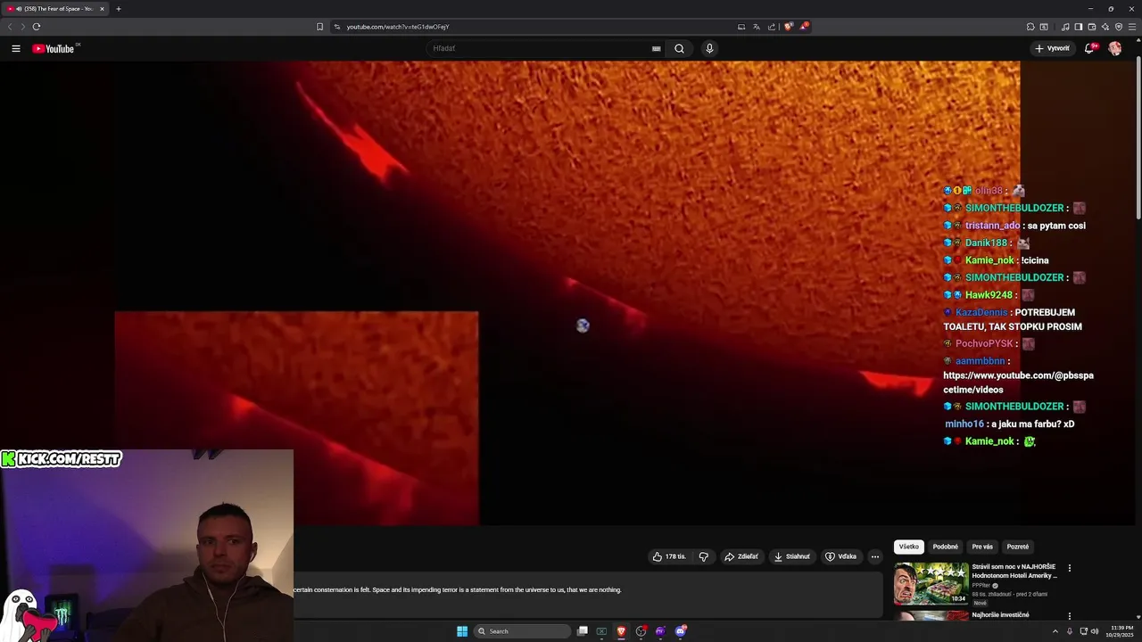The height and width of the screenshot is (642, 1142).
Task: Select The Fear of Space browser tab
Action: pyautogui.click(x=55, y=9)
